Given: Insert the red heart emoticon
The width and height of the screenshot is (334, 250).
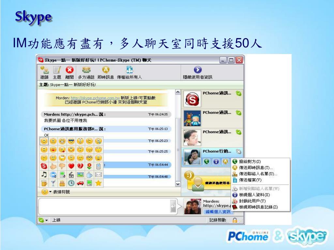Looking at the screenshot, I should tap(71, 166).
